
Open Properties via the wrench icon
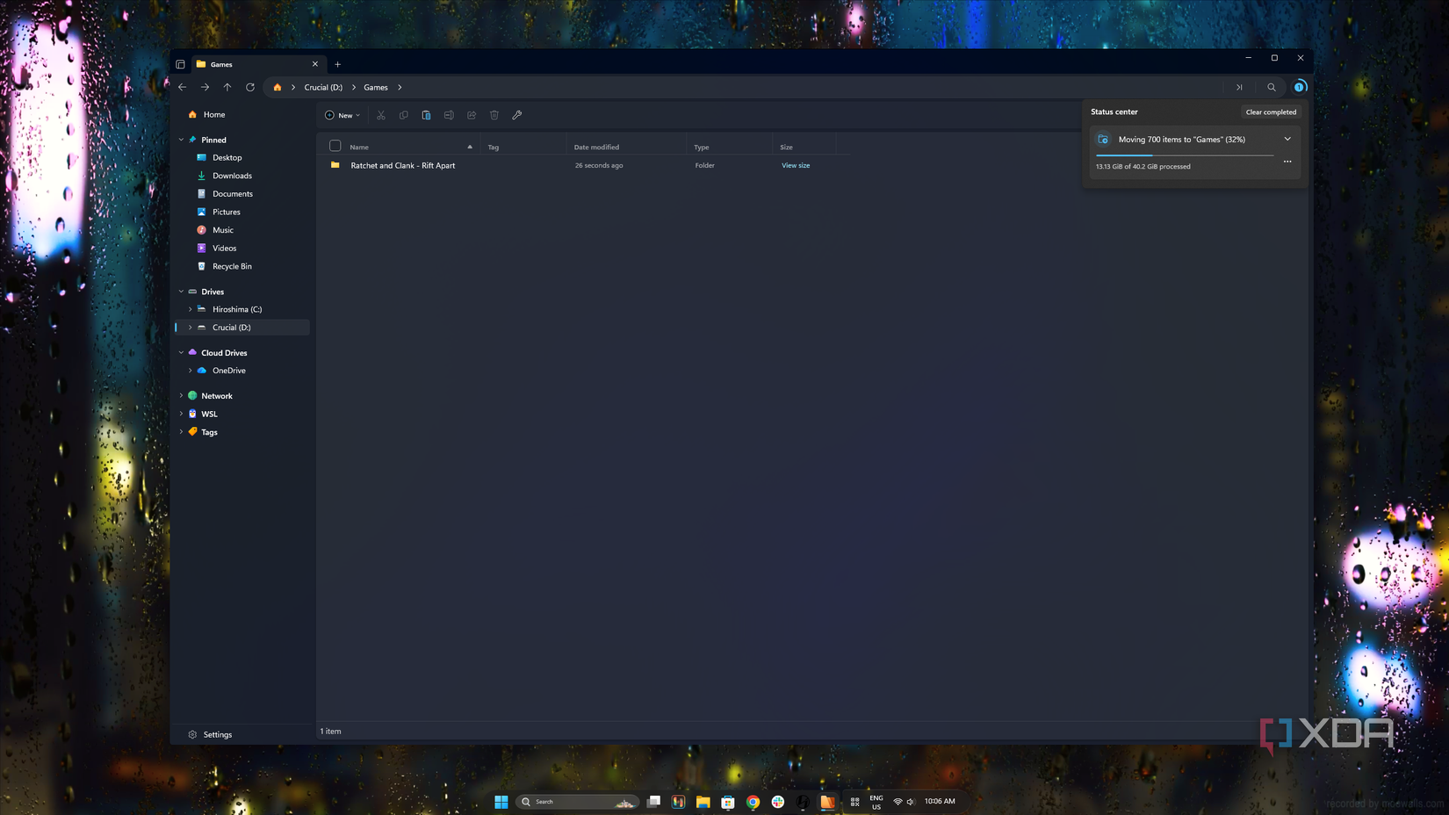[517, 115]
